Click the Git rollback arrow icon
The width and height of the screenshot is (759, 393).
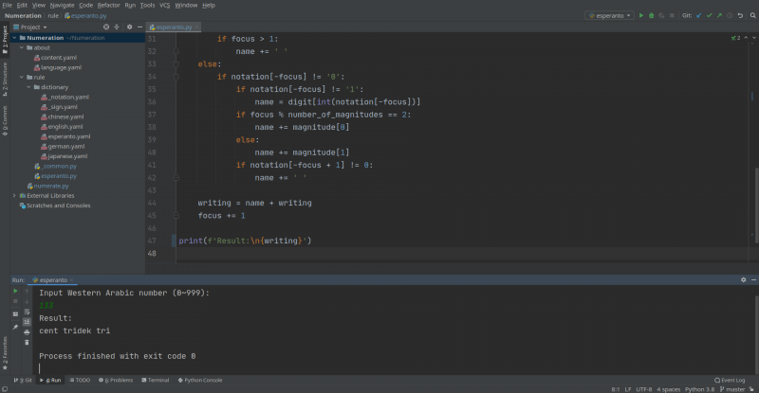tap(740, 15)
